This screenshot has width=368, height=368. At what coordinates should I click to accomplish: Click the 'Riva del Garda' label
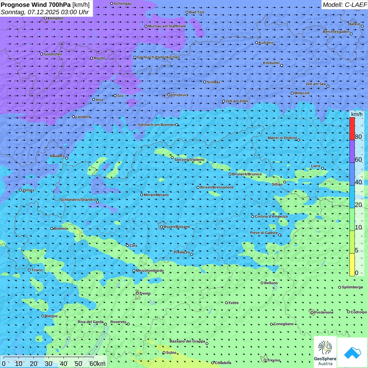(x=91, y=322)
